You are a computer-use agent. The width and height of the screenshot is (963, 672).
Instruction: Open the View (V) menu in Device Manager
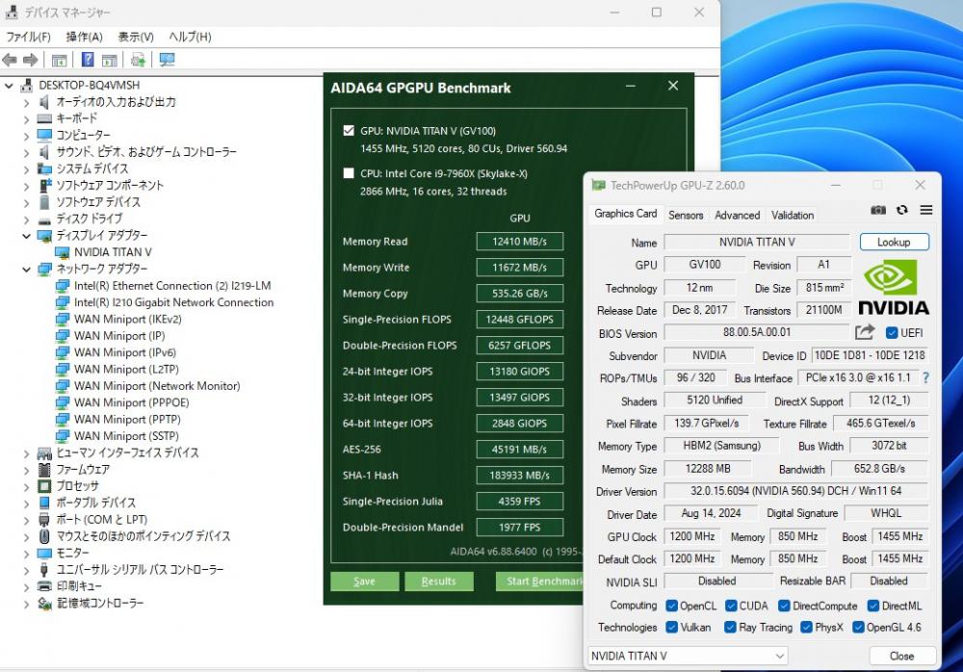(x=136, y=37)
